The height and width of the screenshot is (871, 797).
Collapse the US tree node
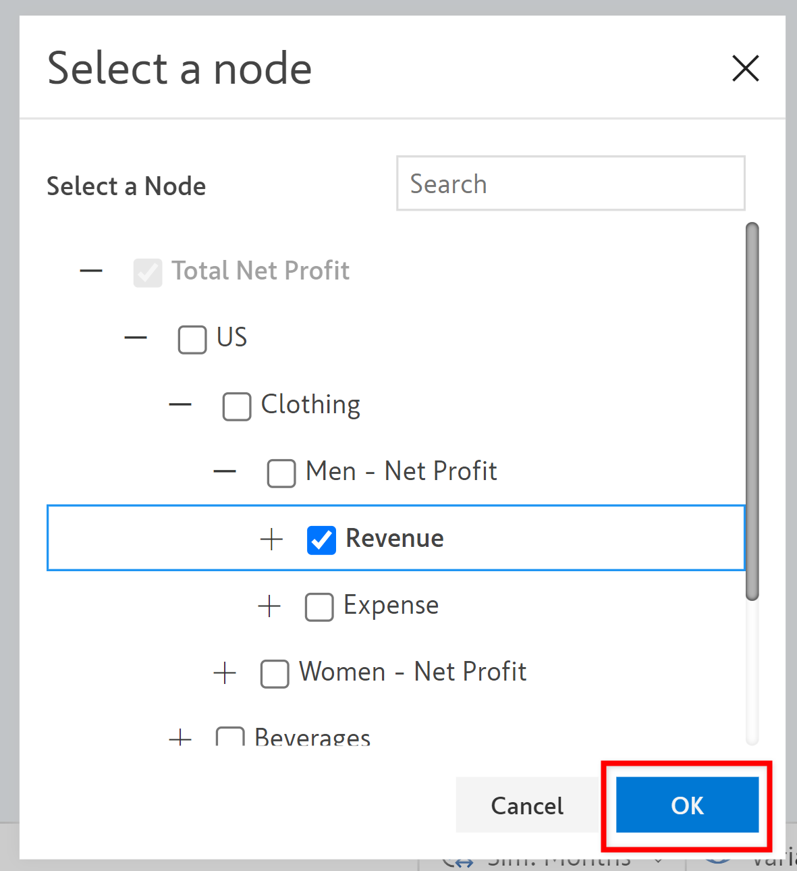136,338
